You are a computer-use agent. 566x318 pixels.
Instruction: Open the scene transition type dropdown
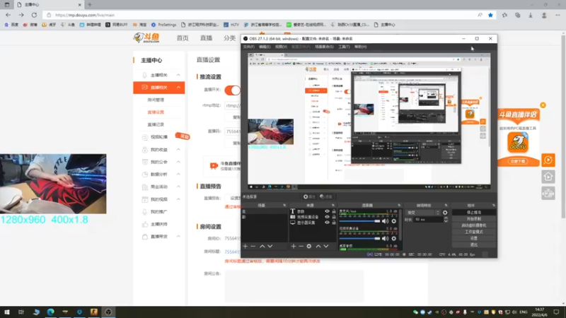pos(422,213)
